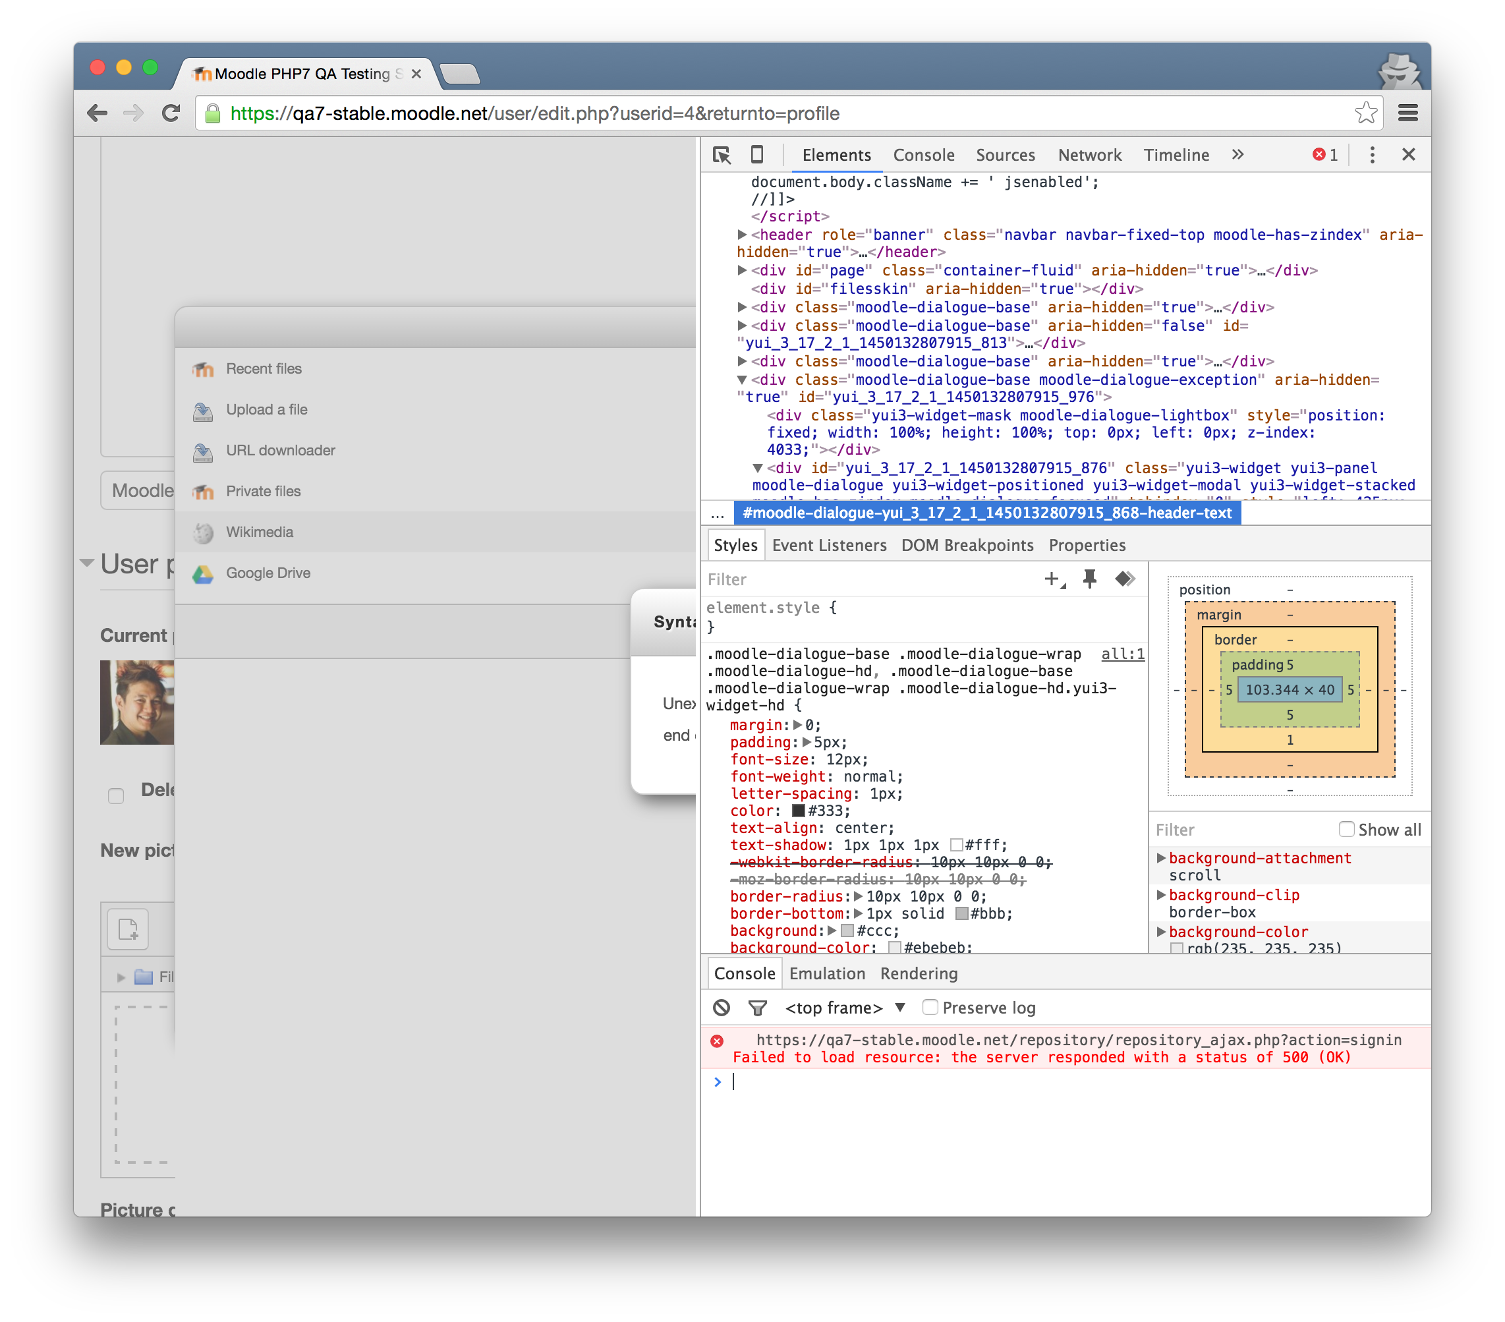Click the Private files repository icon
Image resolution: width=1505 pixels, height=1322 pixels.
(x=203, y=491)
